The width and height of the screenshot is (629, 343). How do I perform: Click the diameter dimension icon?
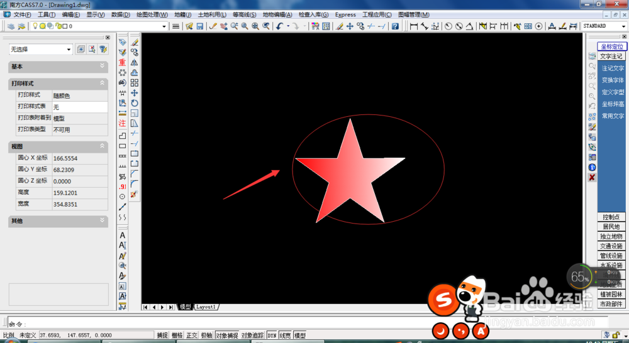459,26
